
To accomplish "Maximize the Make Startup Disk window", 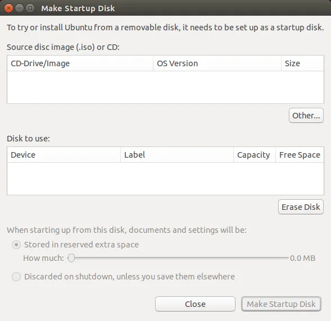I will click(30, 8).
